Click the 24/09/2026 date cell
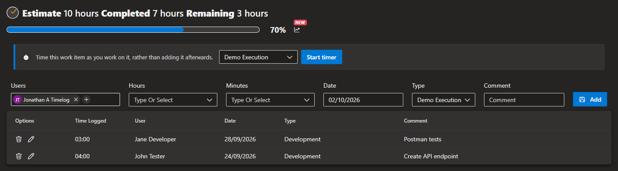 tap(240, 156)
